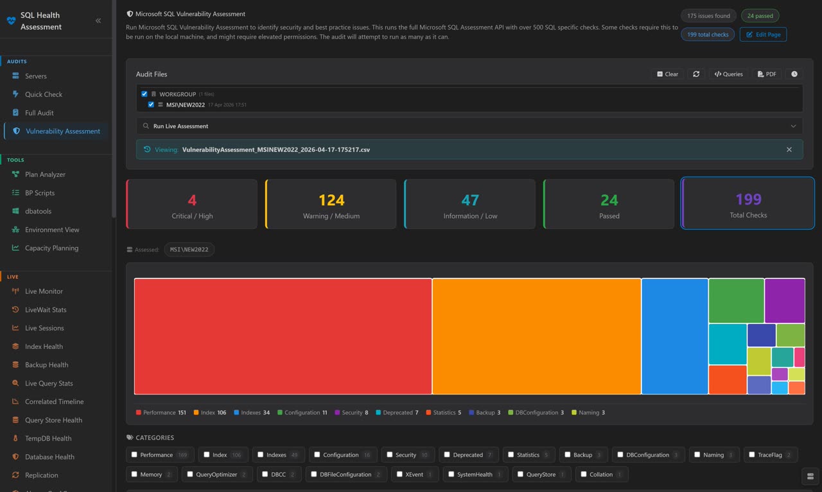822x492 pixels.
Task: Collapse the sidebar using the double chevron
Action: coord(98,20)
